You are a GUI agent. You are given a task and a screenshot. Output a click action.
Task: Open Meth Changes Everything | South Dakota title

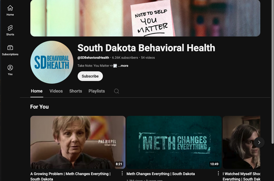coord(161,174)
